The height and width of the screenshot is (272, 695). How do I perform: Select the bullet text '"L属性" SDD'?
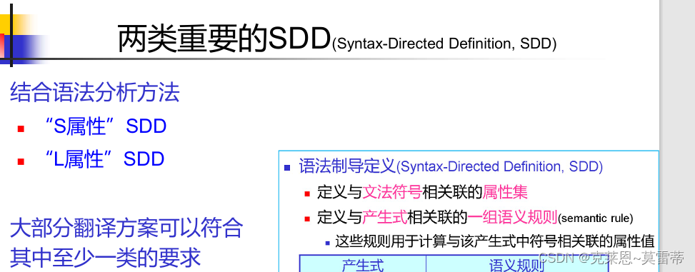pos(105,159)
